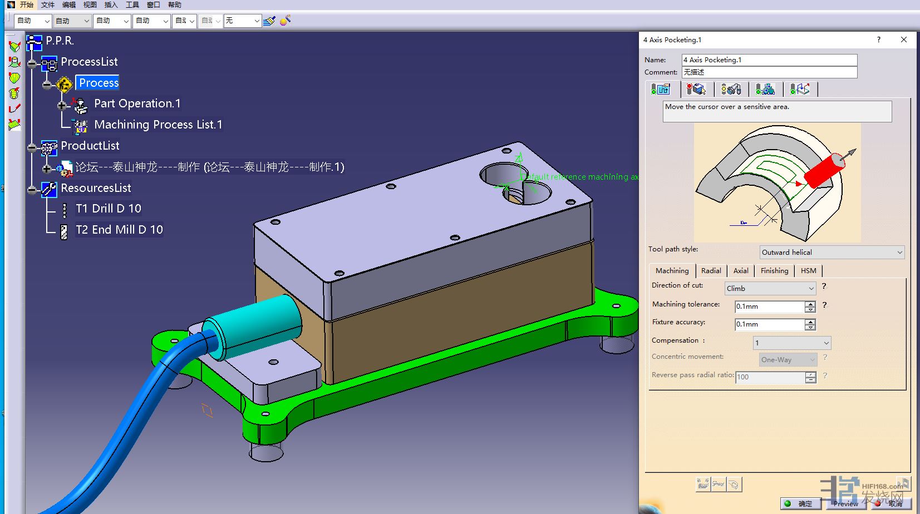Click the 确定 confirm button
Image resolution: width=920 pixels, height=514 pixels.
(800, 503)
